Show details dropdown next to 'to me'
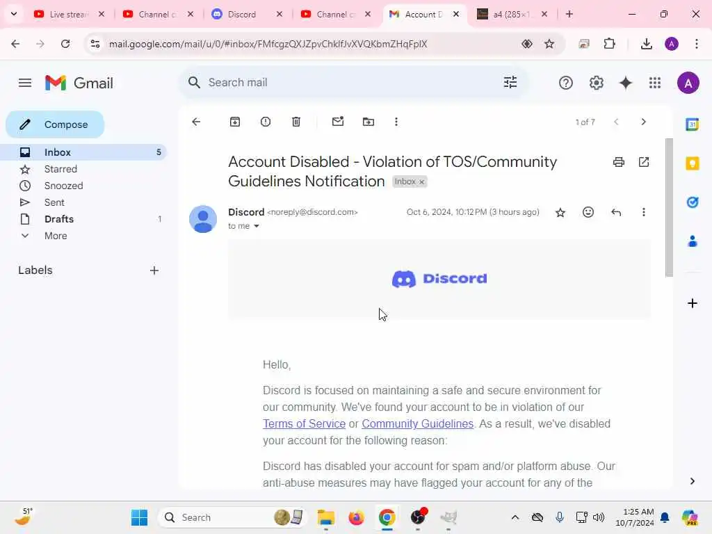Viewport: 712px width, 534px height. pos(256,226)
